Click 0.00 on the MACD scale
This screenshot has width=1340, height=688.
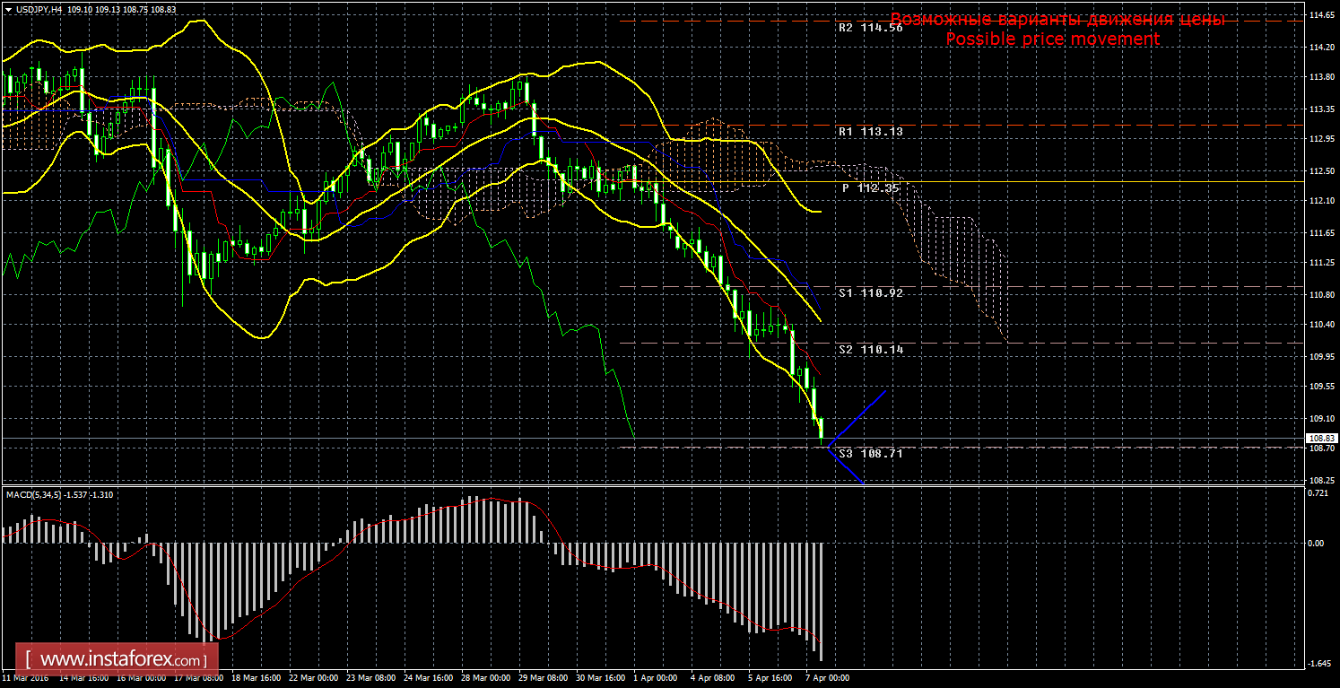[1316, 543]
